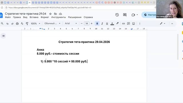Undo the last action
Screen dimensions: 183x103
(x=7, y=23)
